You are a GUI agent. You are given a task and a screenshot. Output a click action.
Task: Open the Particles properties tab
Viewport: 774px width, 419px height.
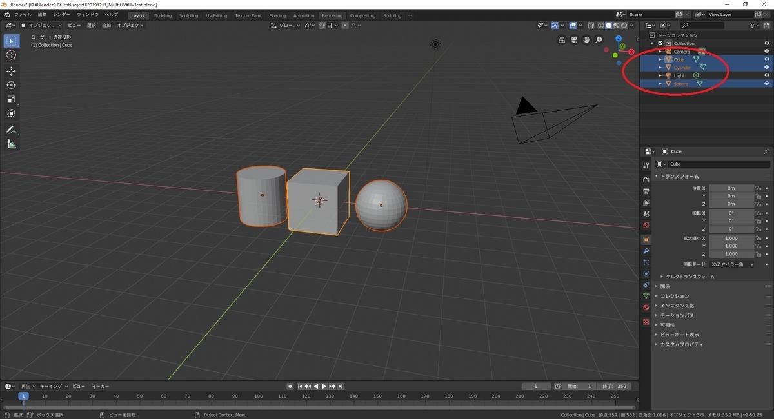pos(646,262)
